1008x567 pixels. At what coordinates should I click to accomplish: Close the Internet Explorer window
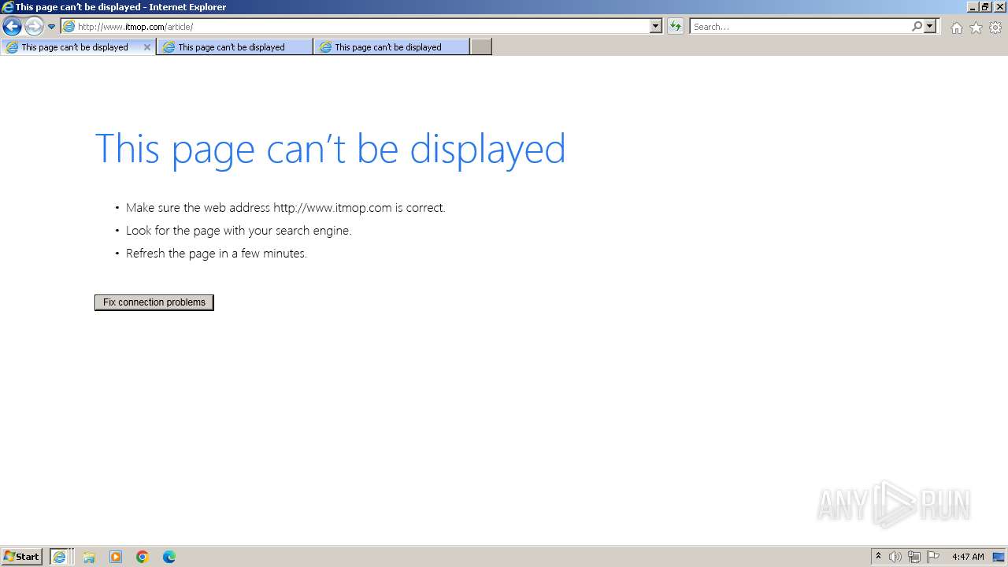click(x=999, y=7)
